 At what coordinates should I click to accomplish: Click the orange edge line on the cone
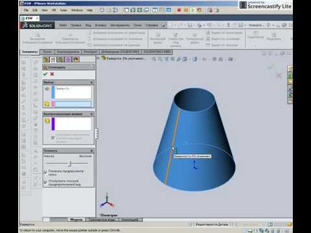pyautogui.click(x=172, y=149)
